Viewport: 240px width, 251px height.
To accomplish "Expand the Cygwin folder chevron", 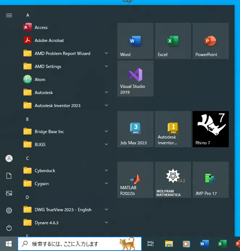I will tap(106, 184).
